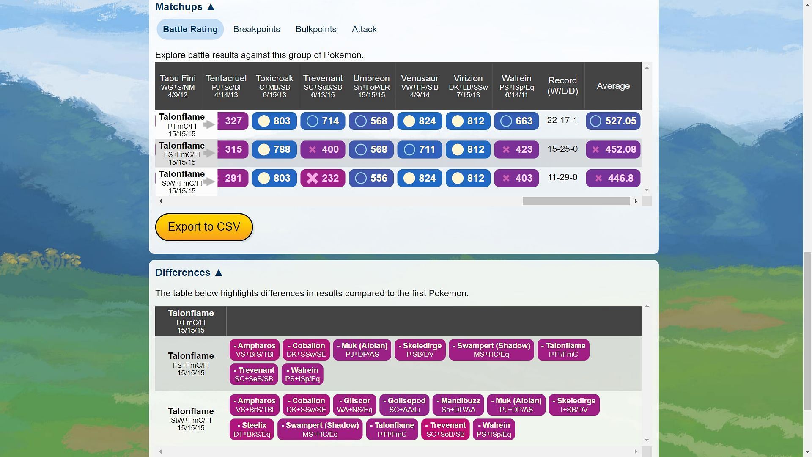This screenshot has height=457, width=812.
Task: Open Skeledirge difference in FS+FmC/FI row
Action: [420, 350]
